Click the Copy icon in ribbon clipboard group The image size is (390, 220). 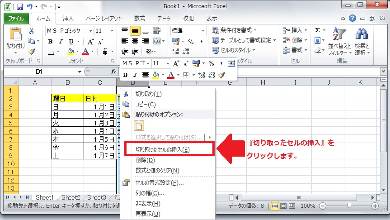(x=31, y=41)
